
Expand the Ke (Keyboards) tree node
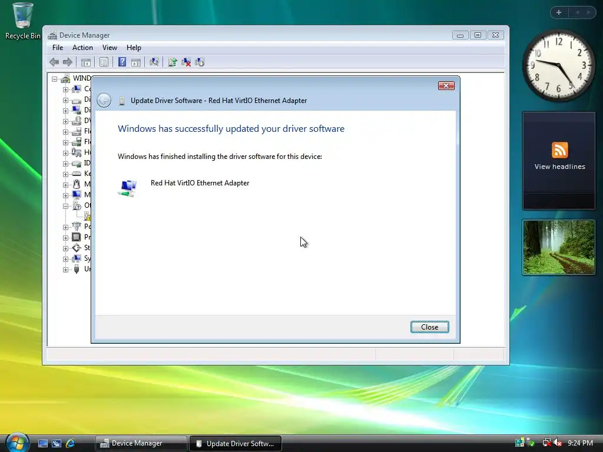[65, 174]
